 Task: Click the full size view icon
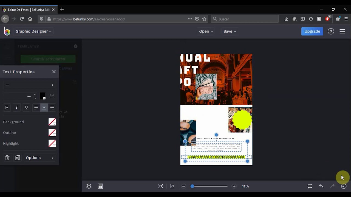click(x=172, y=186)
